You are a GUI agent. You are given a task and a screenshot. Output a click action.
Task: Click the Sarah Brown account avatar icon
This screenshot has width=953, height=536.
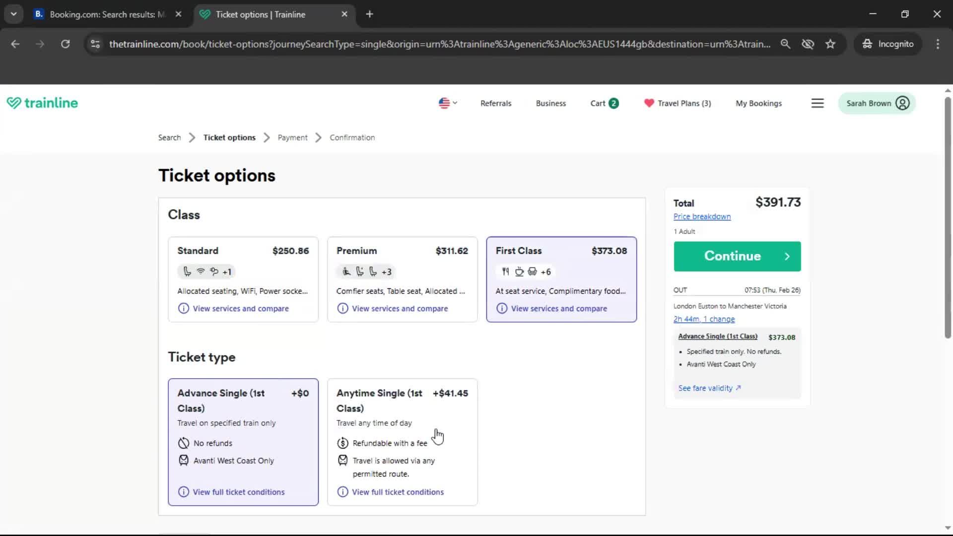[902, 103]
